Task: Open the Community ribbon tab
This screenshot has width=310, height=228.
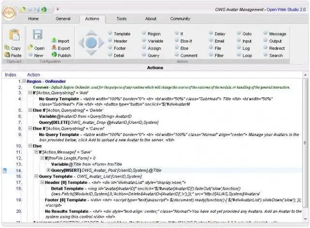Action: click(x=180, y=19)
